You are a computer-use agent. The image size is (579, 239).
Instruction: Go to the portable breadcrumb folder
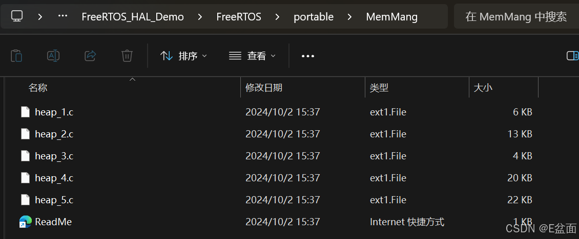pos(314,16)
